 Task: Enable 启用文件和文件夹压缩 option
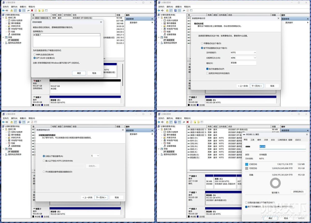(207, 73)
